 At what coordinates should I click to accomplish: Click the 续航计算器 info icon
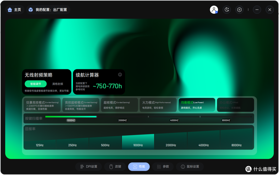[x=120, y=75]
